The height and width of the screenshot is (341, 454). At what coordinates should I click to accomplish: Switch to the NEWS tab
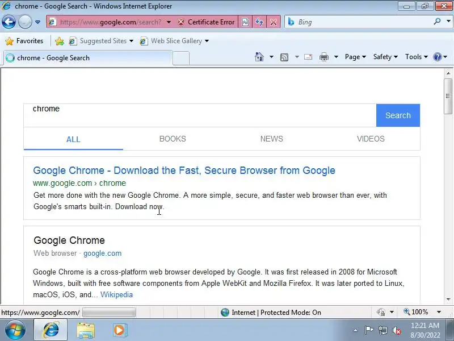click(x=272, y=139)
